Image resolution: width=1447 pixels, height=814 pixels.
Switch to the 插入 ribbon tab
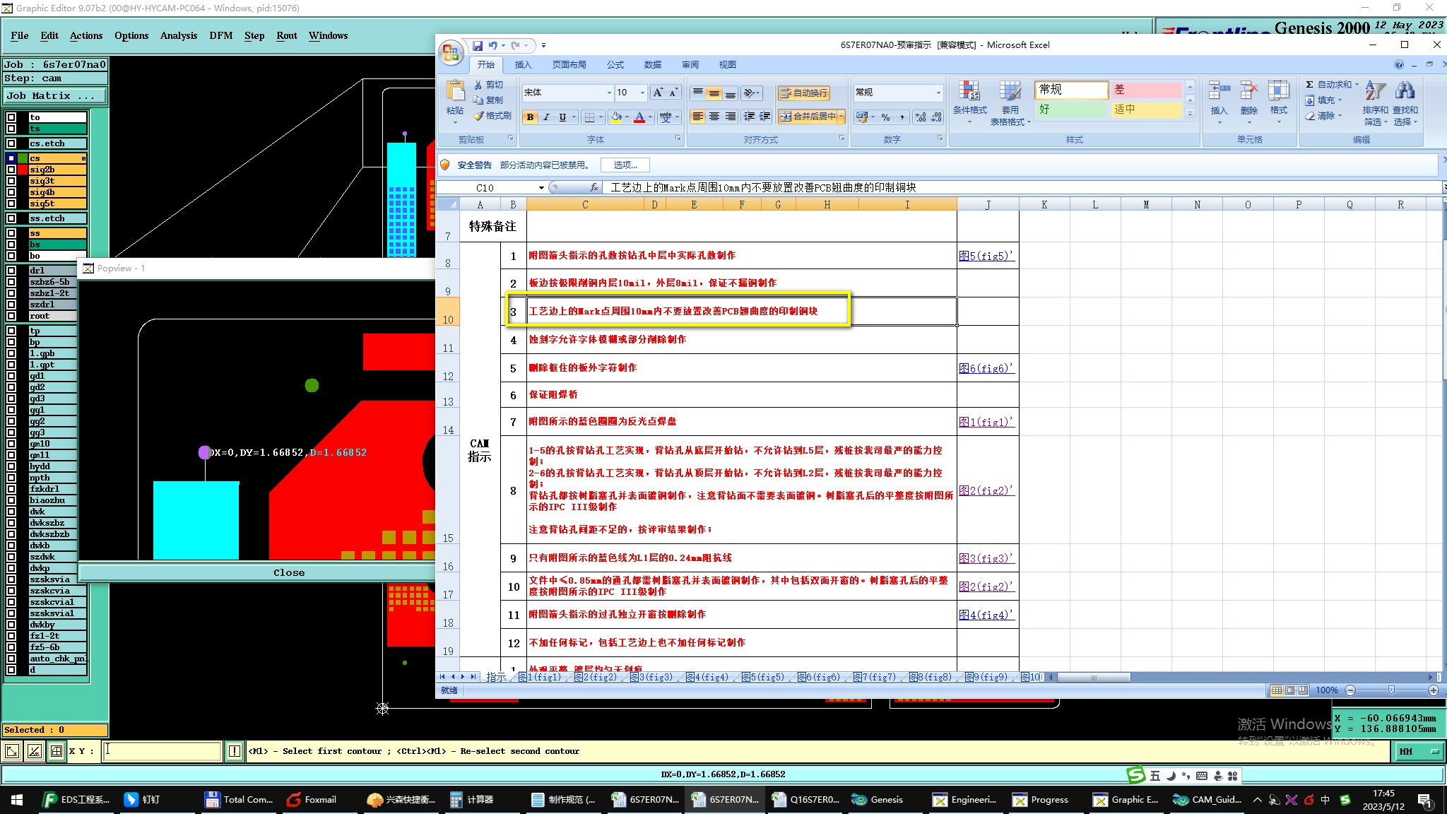pos(523,64)
